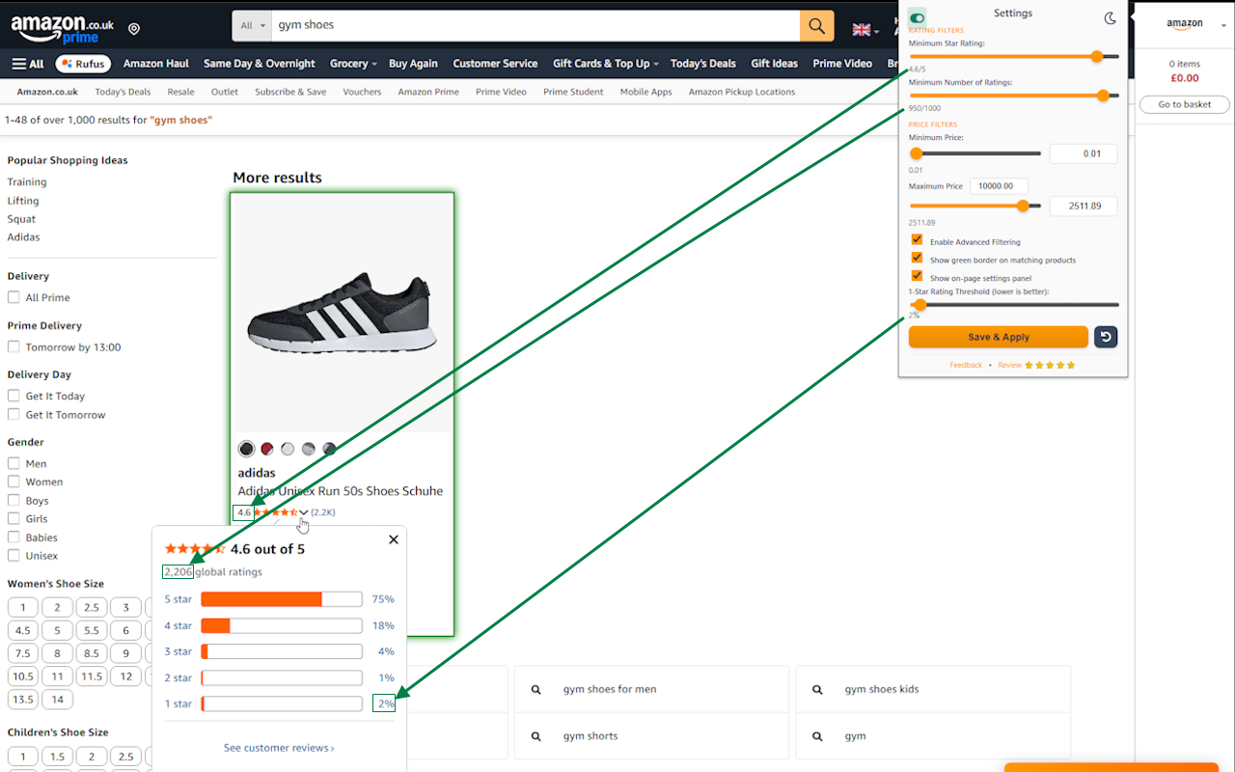Screen dimensions: 1235x772
Task: Expand Gift Cards & Top Up dropdown
Action: click(x=606, y=64)
